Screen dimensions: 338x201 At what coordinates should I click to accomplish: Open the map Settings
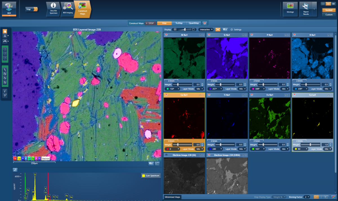pos(236,29)
